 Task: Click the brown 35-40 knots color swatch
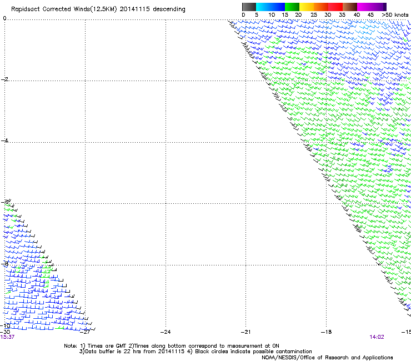point(350,7)
